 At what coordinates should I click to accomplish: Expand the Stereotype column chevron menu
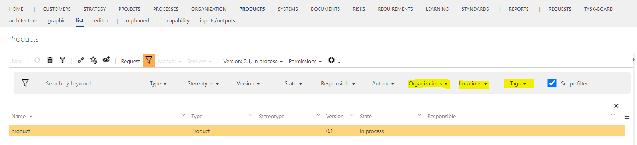tap(318, 115)
